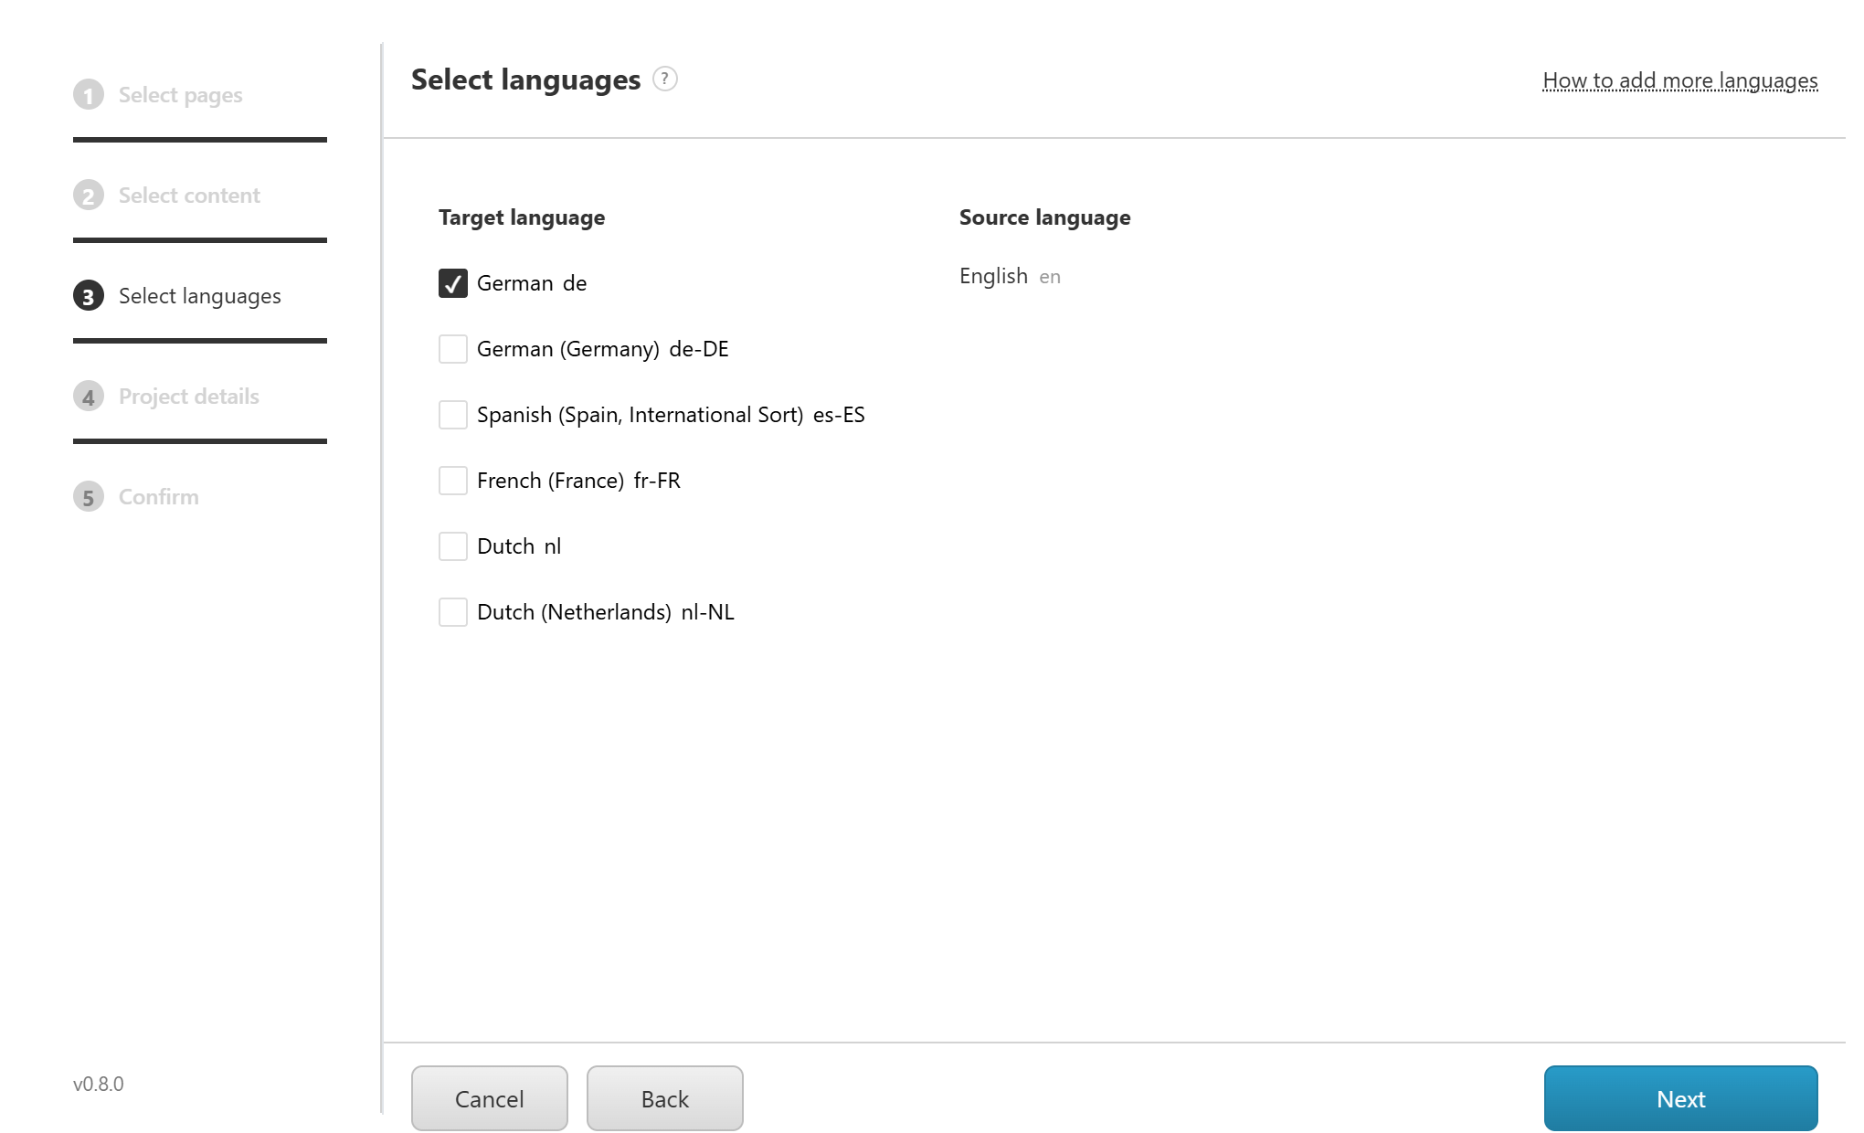The width and height of the screenshot is (1864, 1133).
Task: Click the step 5 number badge
Action: 89,497
